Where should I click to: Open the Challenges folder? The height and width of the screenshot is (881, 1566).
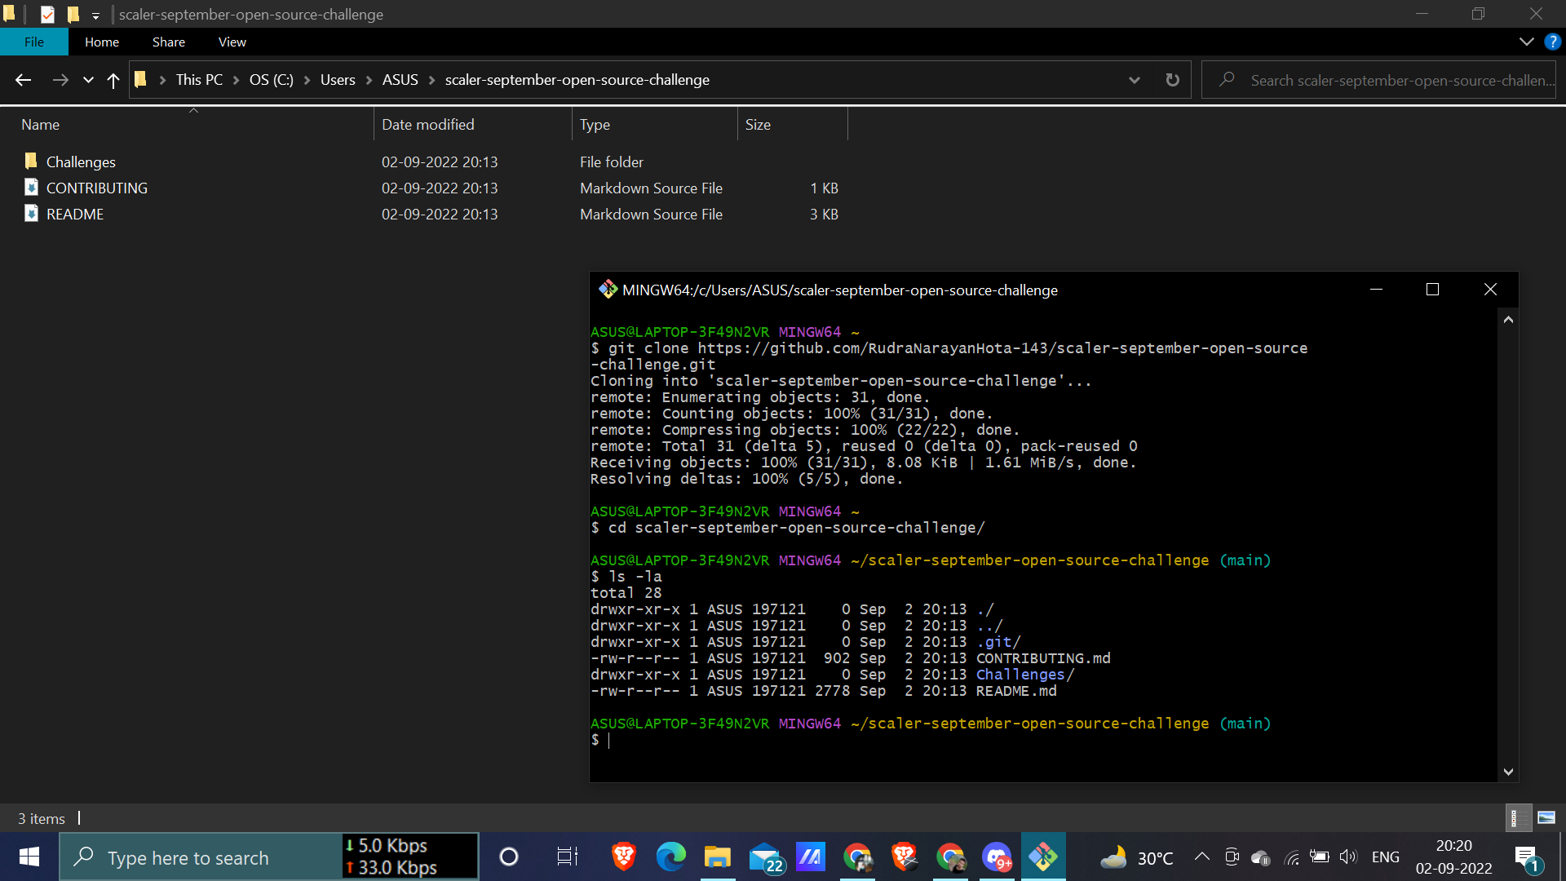click(x=81, y=162)
